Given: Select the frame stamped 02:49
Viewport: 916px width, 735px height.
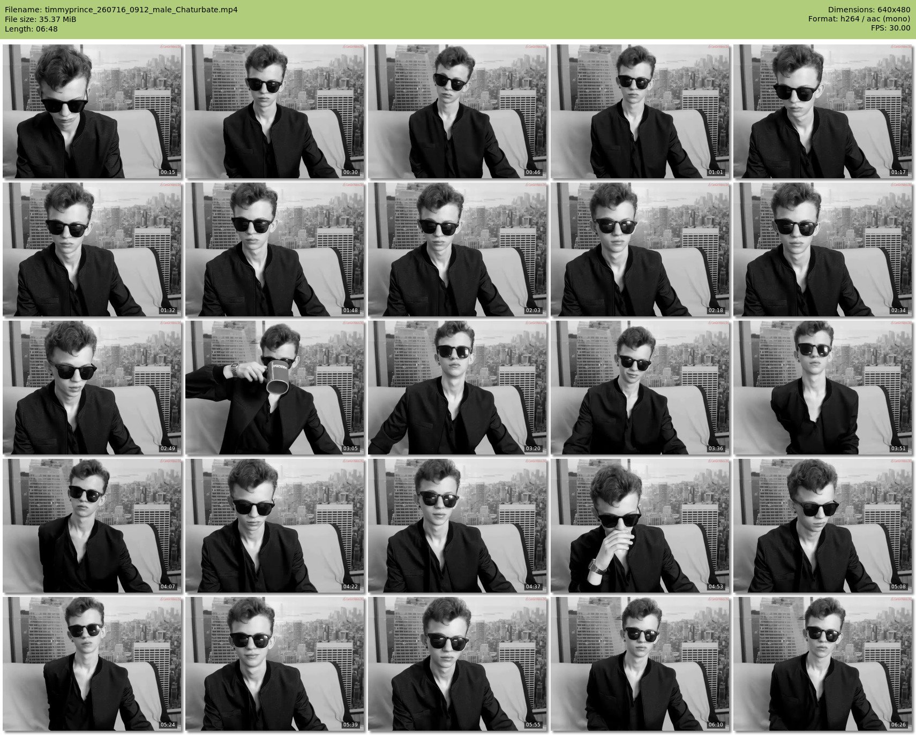Looking at the screenshot, I should click(x=92, y=387).
